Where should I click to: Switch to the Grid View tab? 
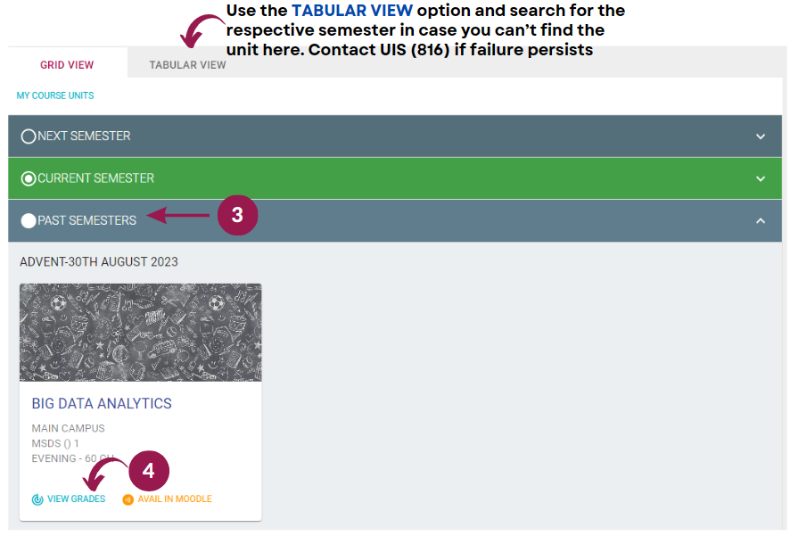(67, 65)
